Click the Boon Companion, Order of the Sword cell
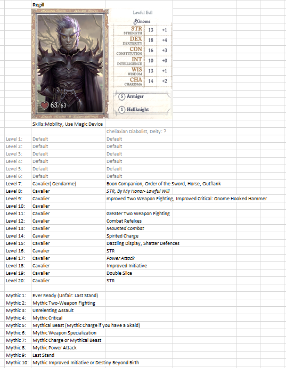Screen dimensions: 286x368 pos(164,184)
